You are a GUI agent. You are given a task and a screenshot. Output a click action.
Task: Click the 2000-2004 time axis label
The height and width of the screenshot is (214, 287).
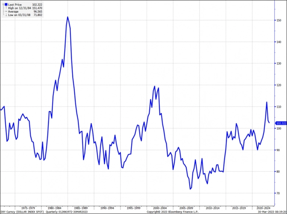coord(160,208)
